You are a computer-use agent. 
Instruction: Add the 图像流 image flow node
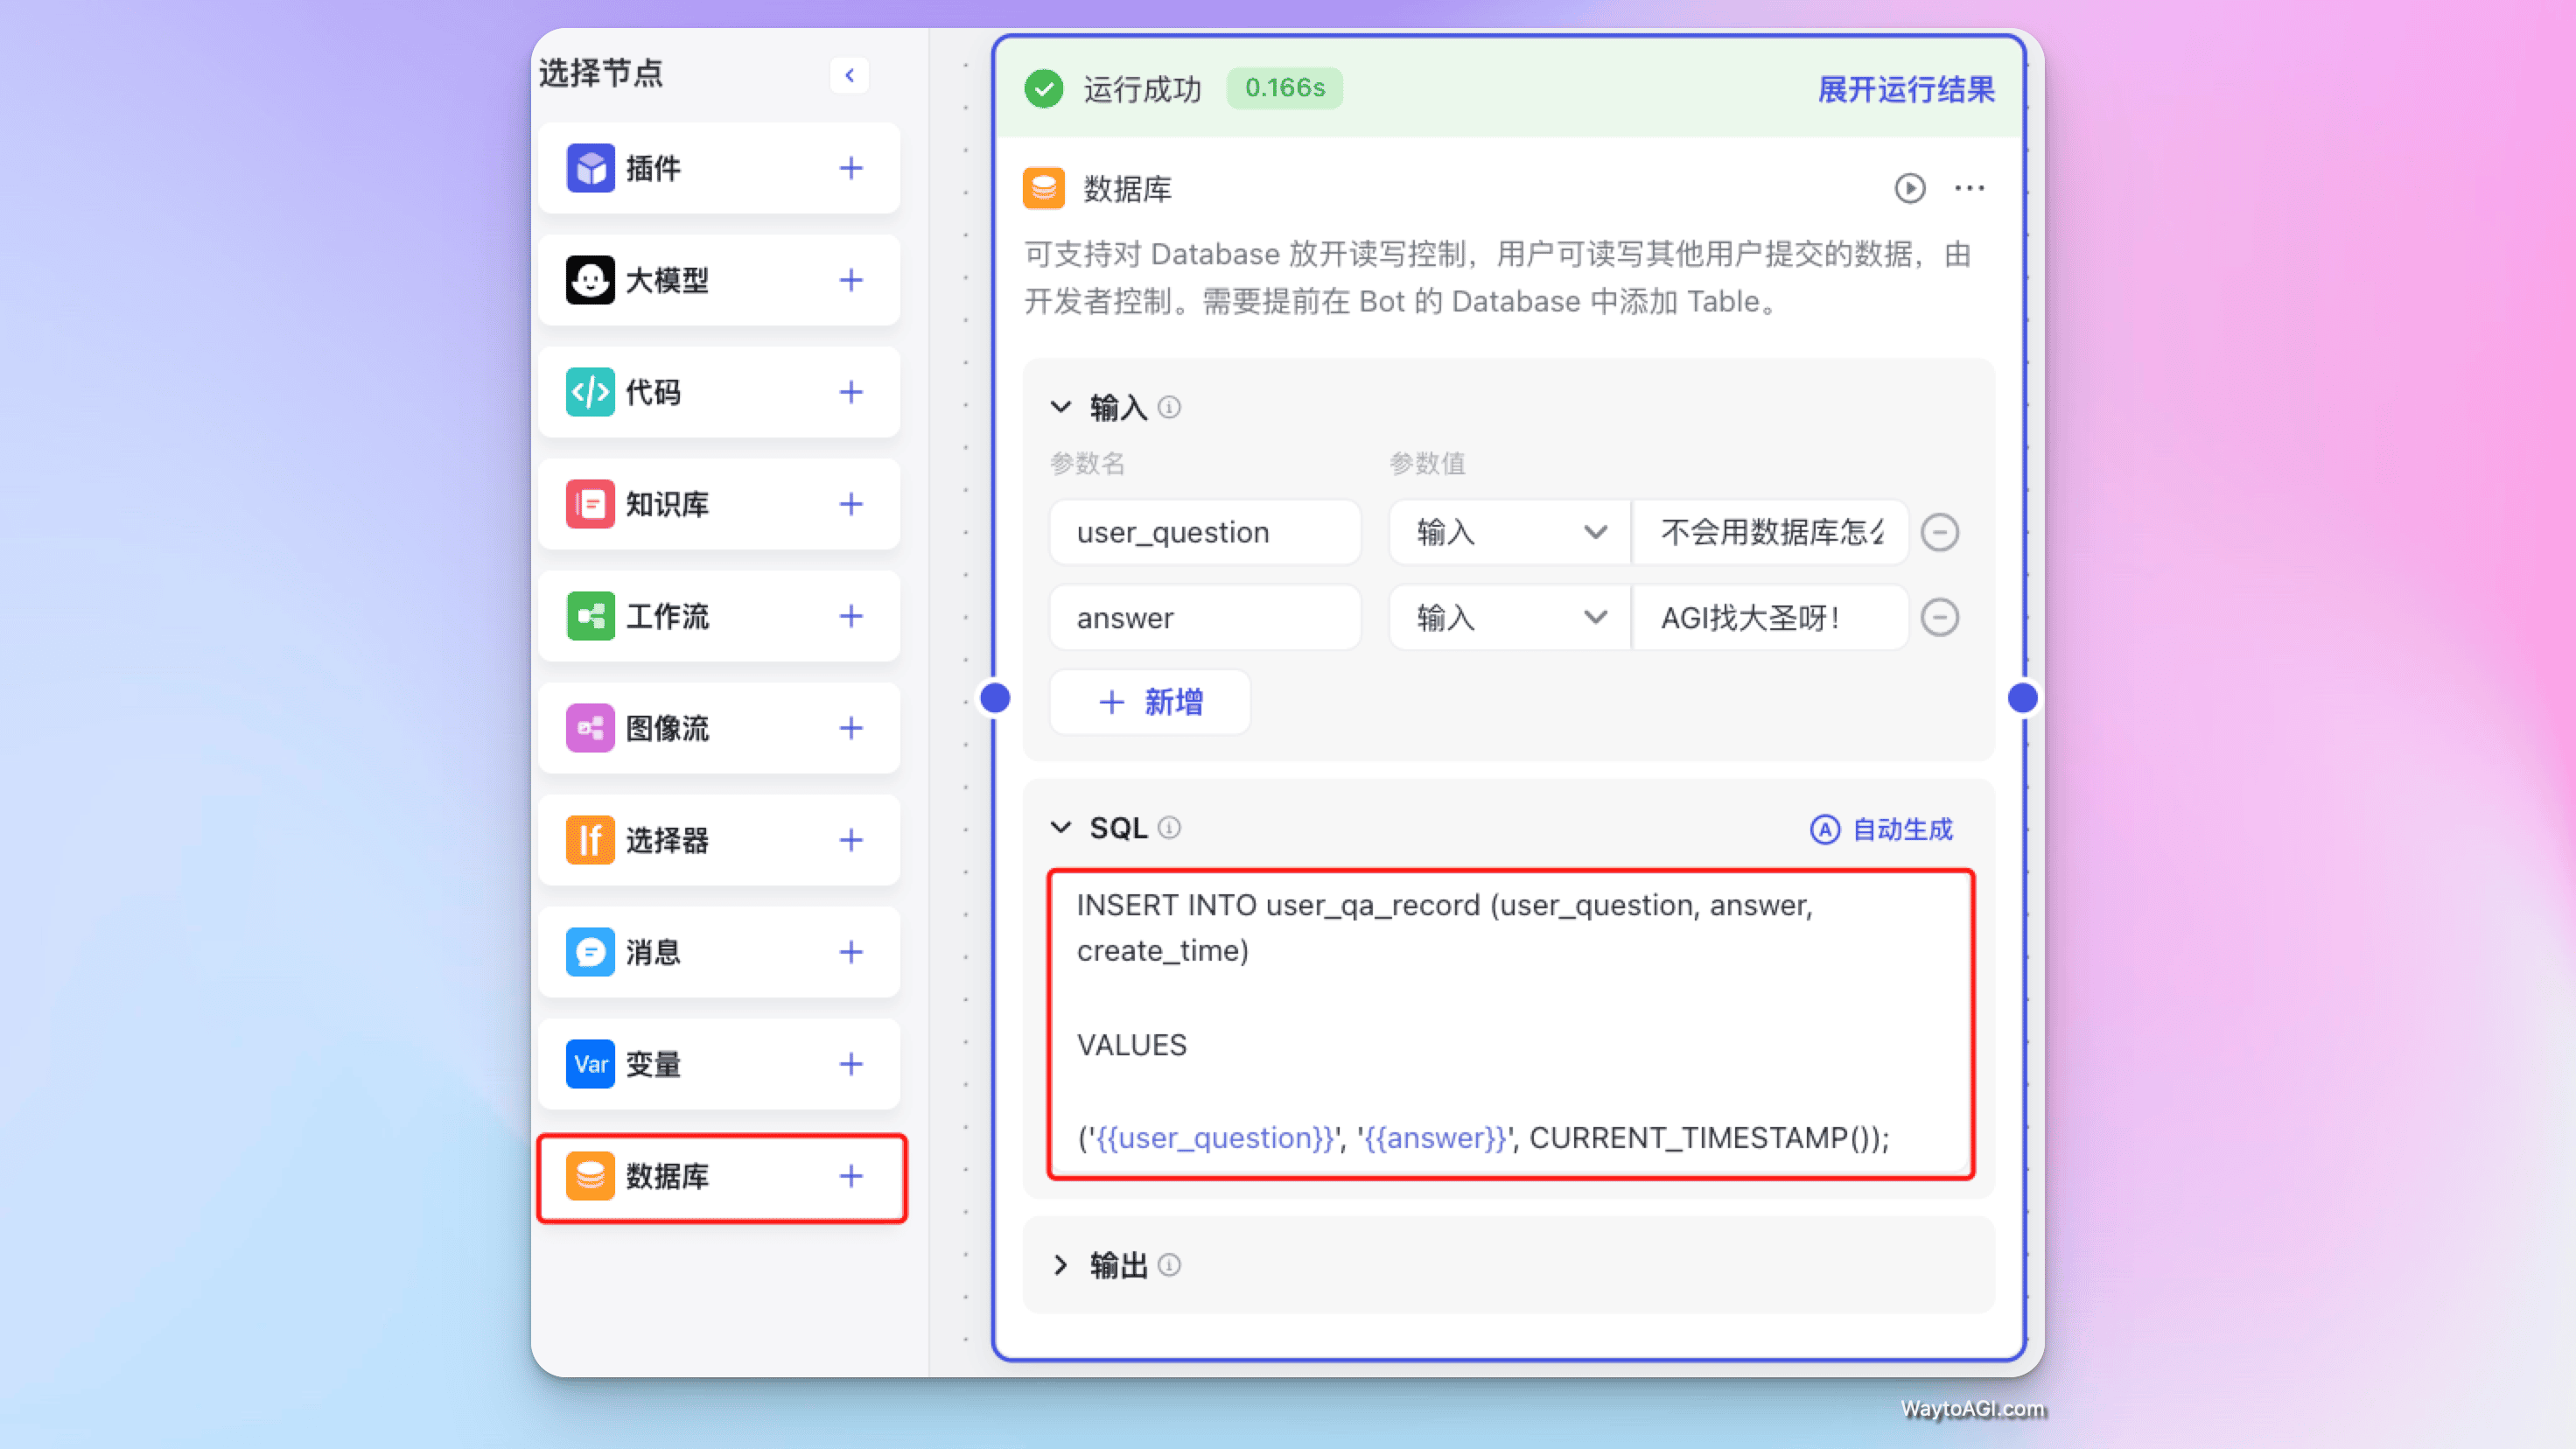[x=850, y=728]
